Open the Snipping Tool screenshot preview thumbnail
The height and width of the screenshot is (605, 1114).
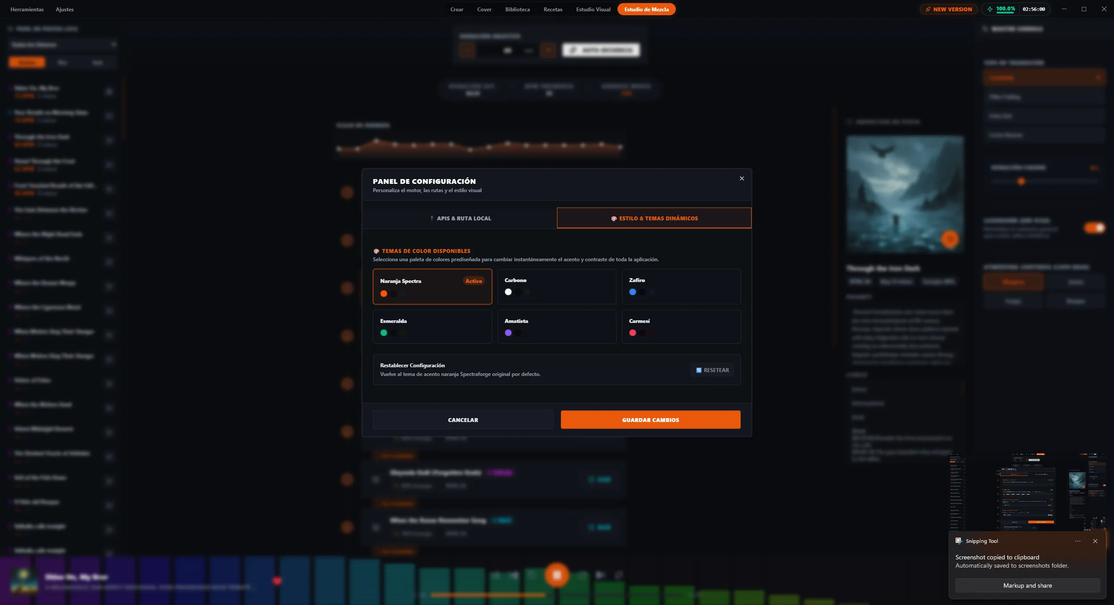(1027, 492)
